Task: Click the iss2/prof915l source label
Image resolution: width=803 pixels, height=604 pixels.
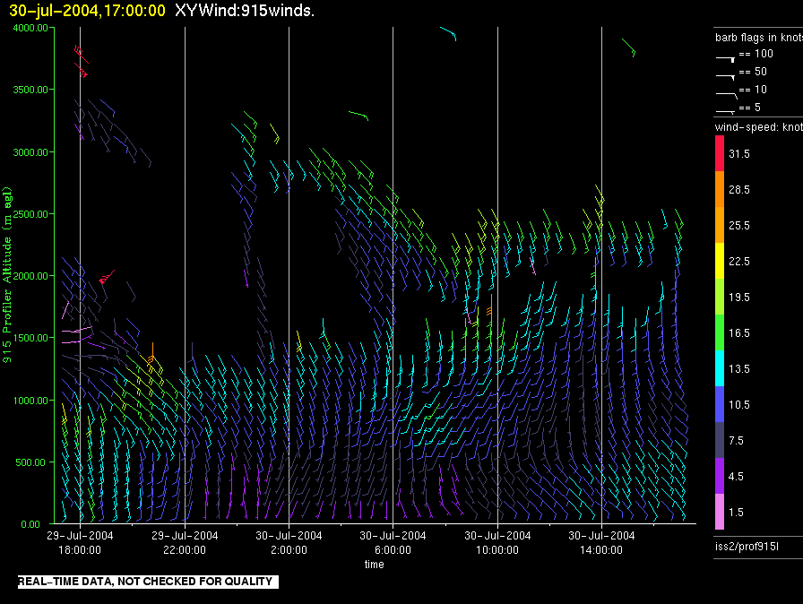Action: (x=747, y=547)
